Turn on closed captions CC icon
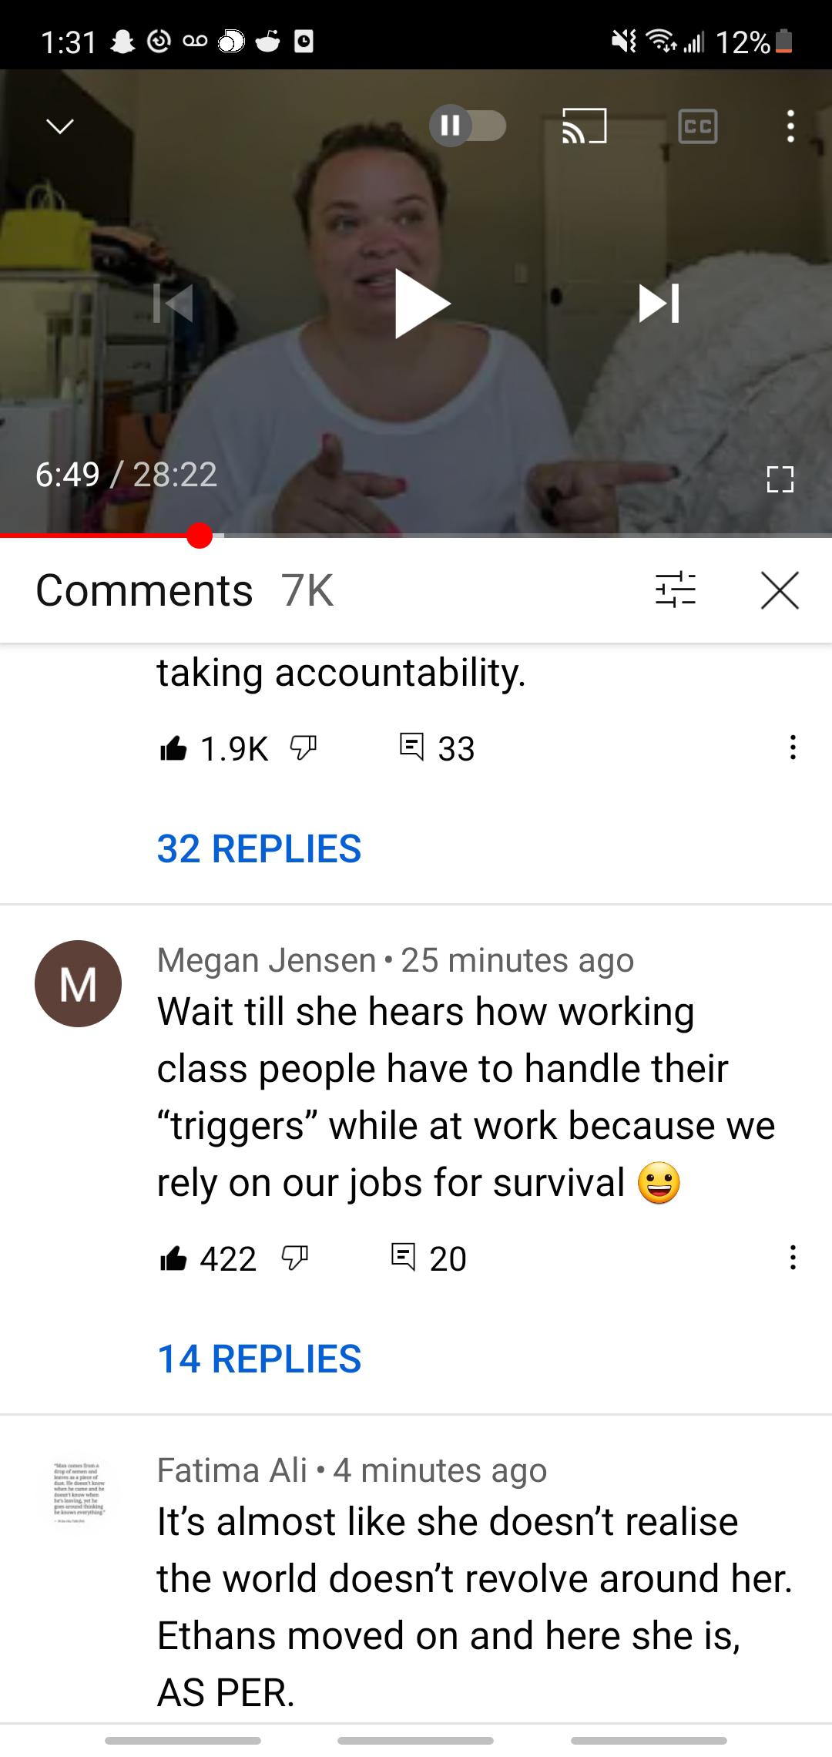832x1757 pixels. point(698,126)
